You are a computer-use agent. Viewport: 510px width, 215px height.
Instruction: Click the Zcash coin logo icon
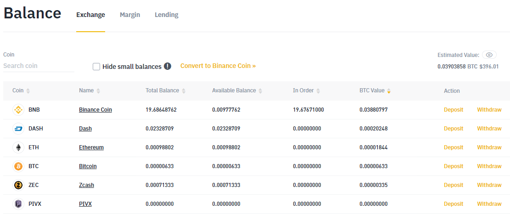pos(18,185)
